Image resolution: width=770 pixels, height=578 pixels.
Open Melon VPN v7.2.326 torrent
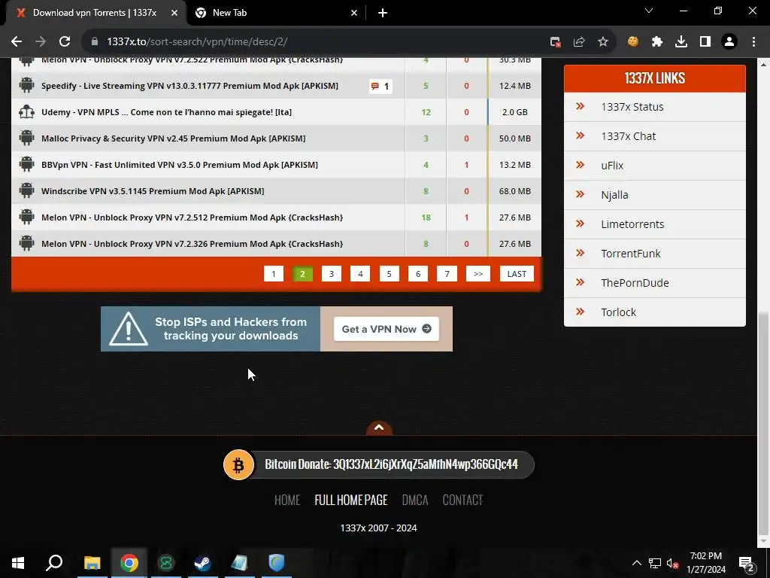click(192, 243)
